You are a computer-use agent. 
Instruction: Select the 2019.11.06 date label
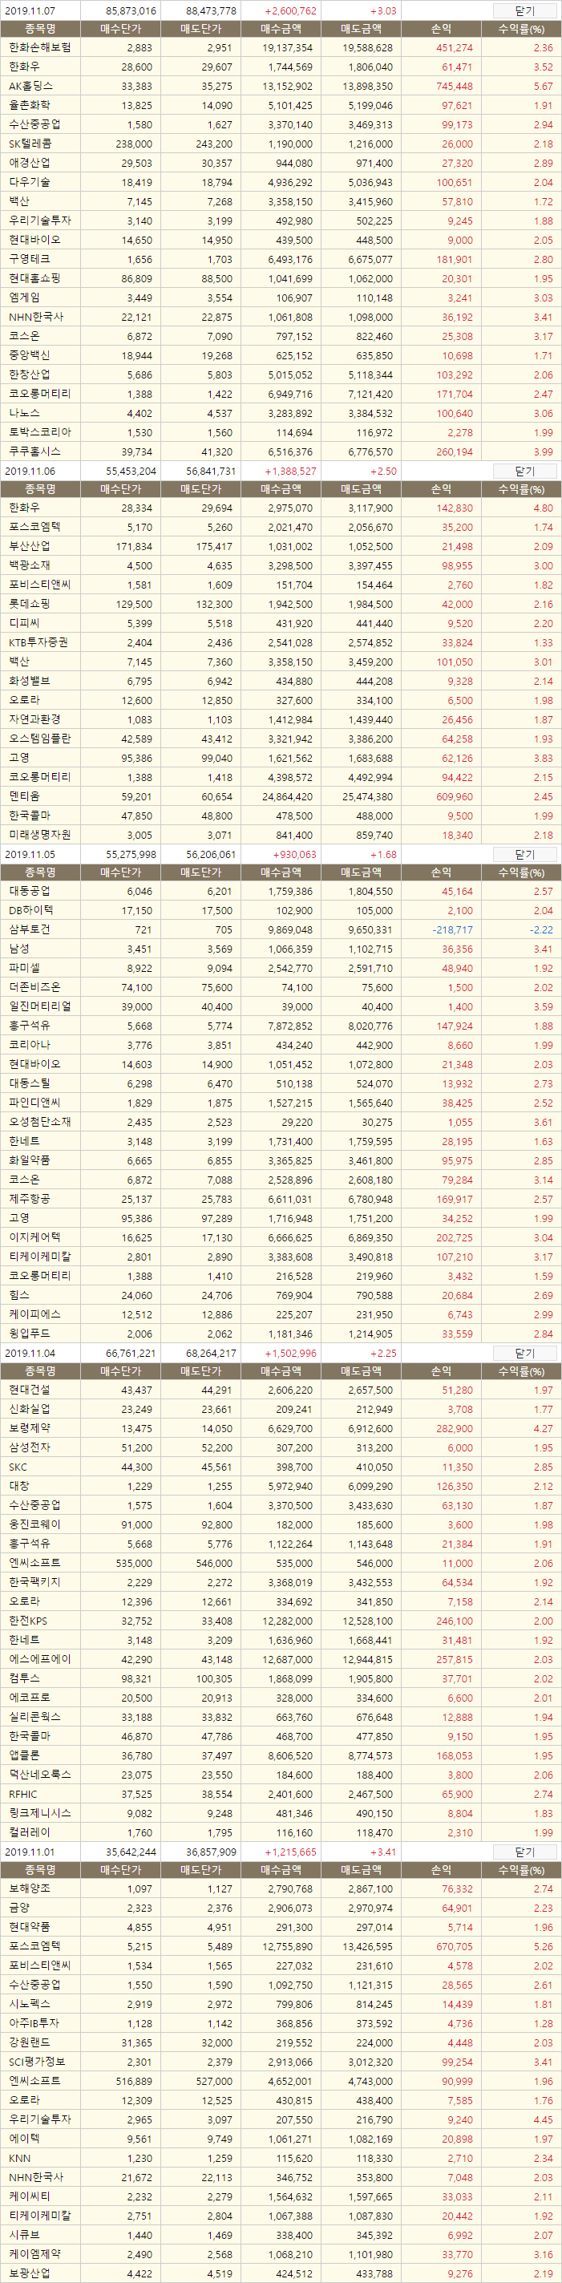point(30,472)
